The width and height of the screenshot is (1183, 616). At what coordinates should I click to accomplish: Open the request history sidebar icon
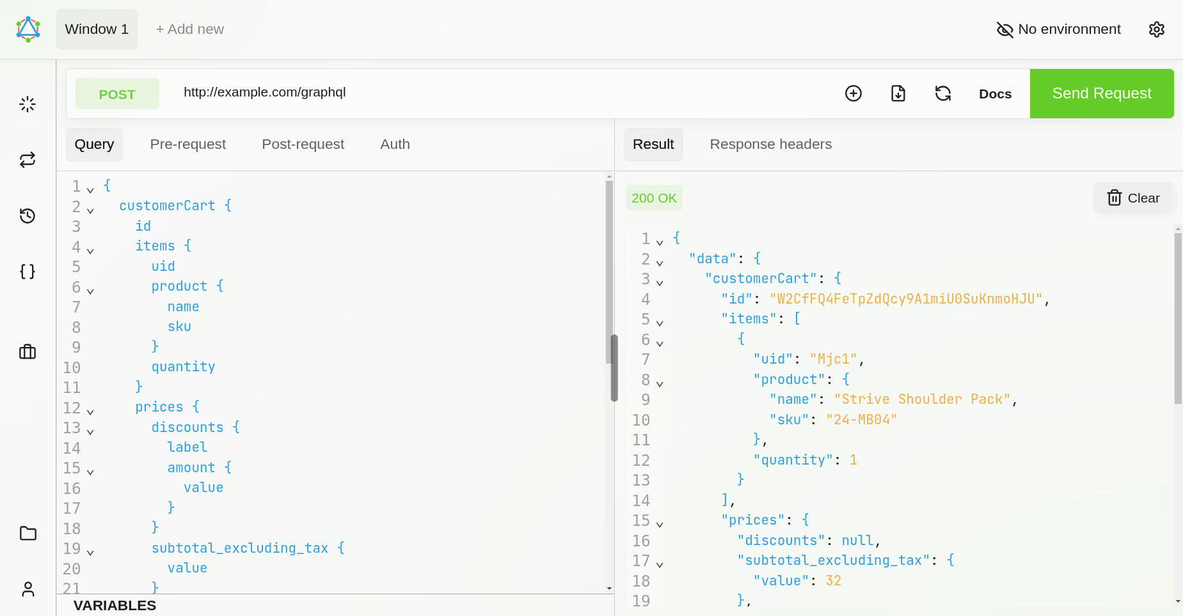[x=28, y=216]
